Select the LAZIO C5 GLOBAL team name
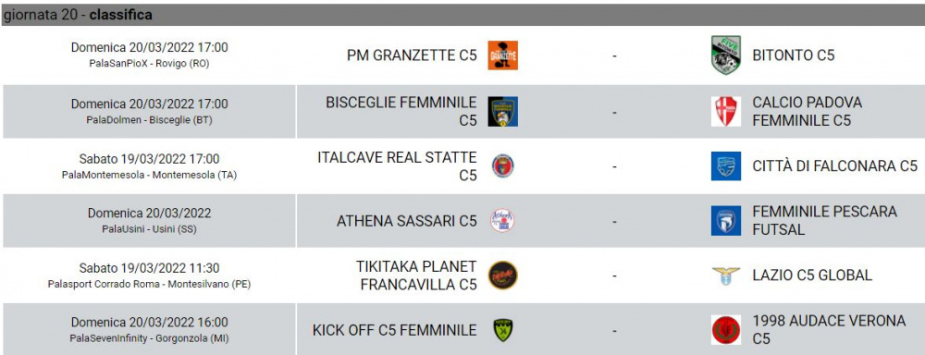The image size is (925, 355). [x=812, y=275]
